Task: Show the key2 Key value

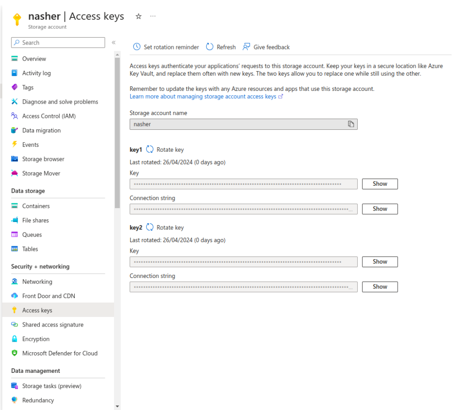Action: [380, 262]
